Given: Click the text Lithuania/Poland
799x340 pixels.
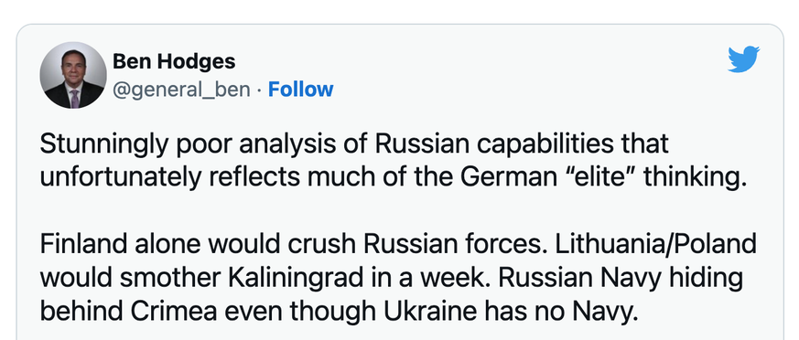Looking at the screenshot, I should tap(655, 245).
